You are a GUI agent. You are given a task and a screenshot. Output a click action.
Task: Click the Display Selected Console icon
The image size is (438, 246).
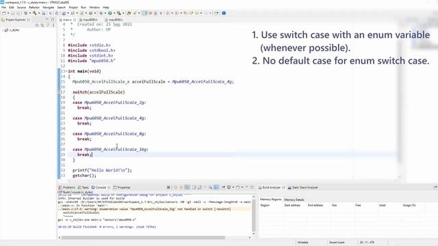point(229,187)
